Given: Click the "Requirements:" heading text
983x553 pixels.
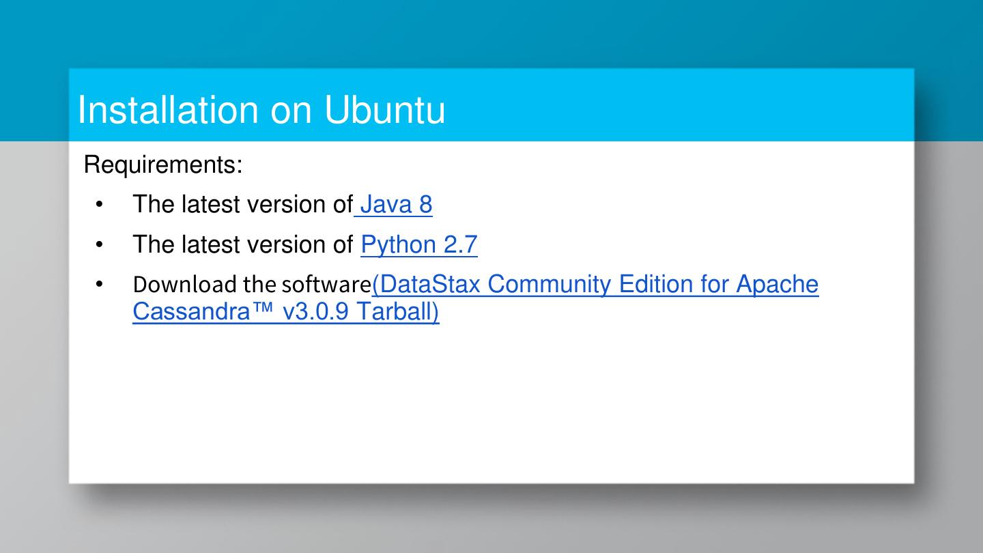Looking at the screenshot, I should [x=163, y=165].
